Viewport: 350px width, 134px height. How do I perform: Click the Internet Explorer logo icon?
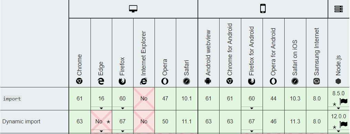point(144,81)
